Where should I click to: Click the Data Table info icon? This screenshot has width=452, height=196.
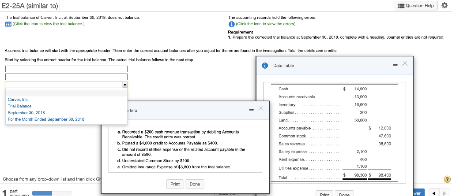coord(265,66)
